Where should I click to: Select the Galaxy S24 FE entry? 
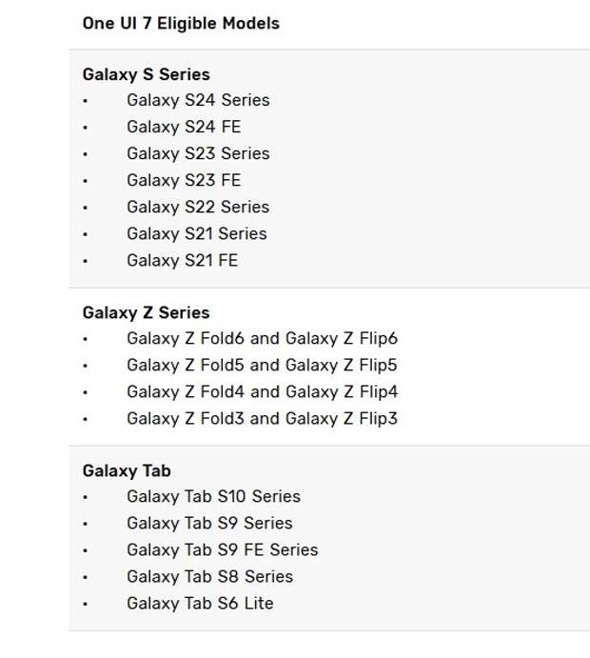[x=184, y=128]
